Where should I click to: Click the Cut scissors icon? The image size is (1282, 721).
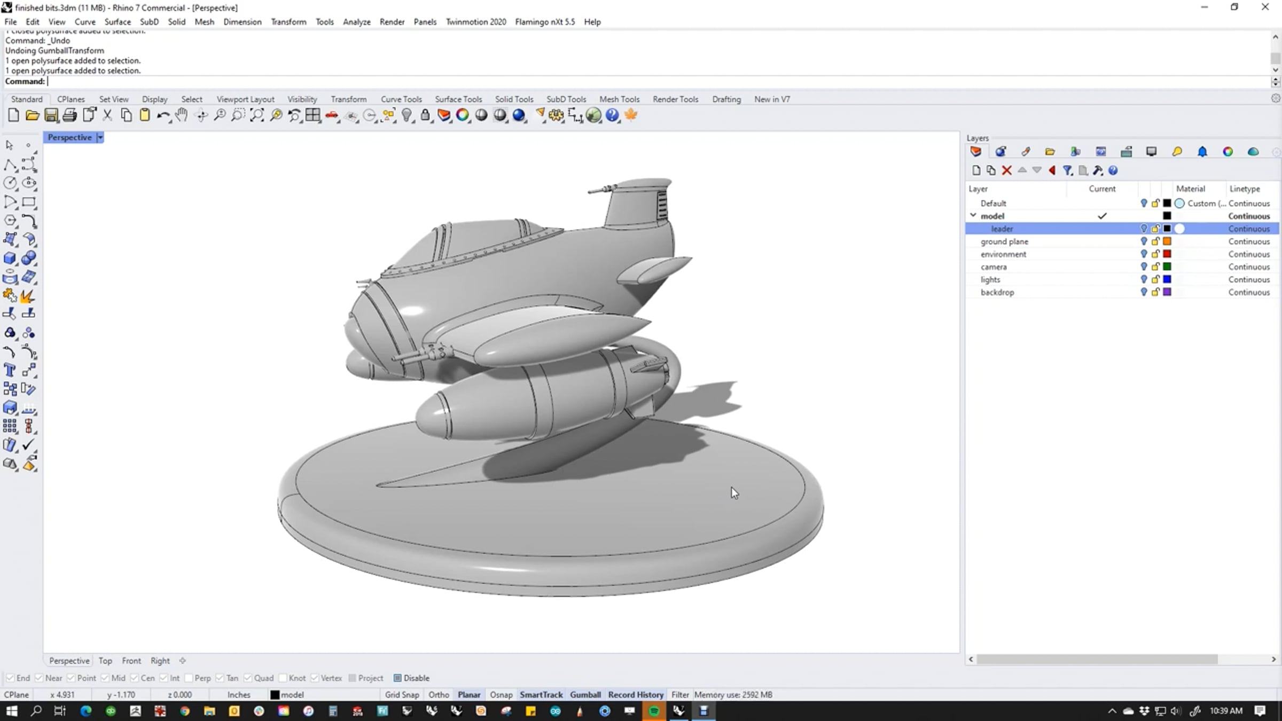pyautogui.click(x=107, y=115)
